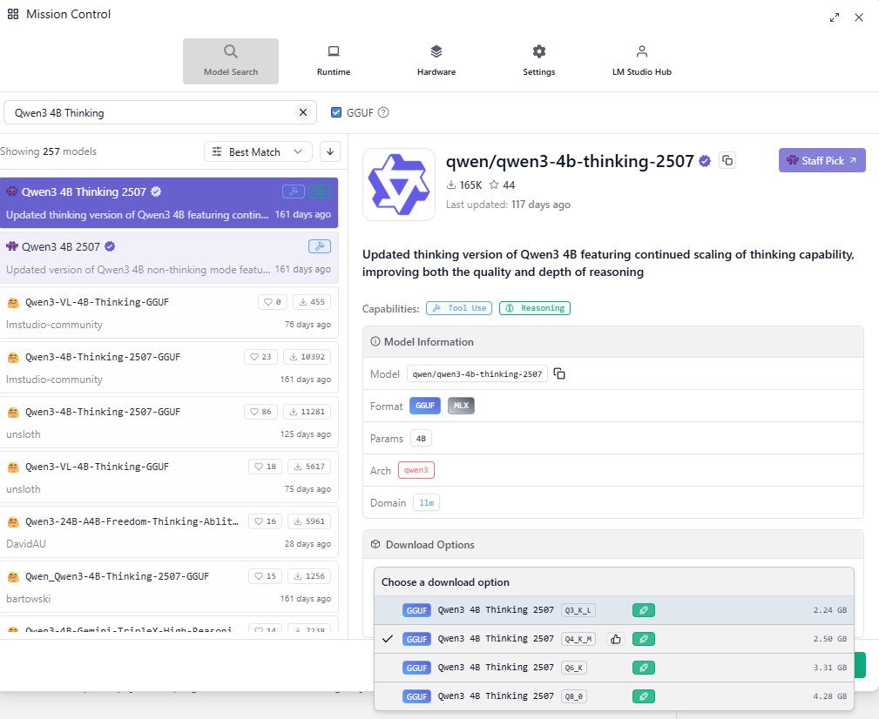Click the 4B params tag
879x719 pixels.
421,439
